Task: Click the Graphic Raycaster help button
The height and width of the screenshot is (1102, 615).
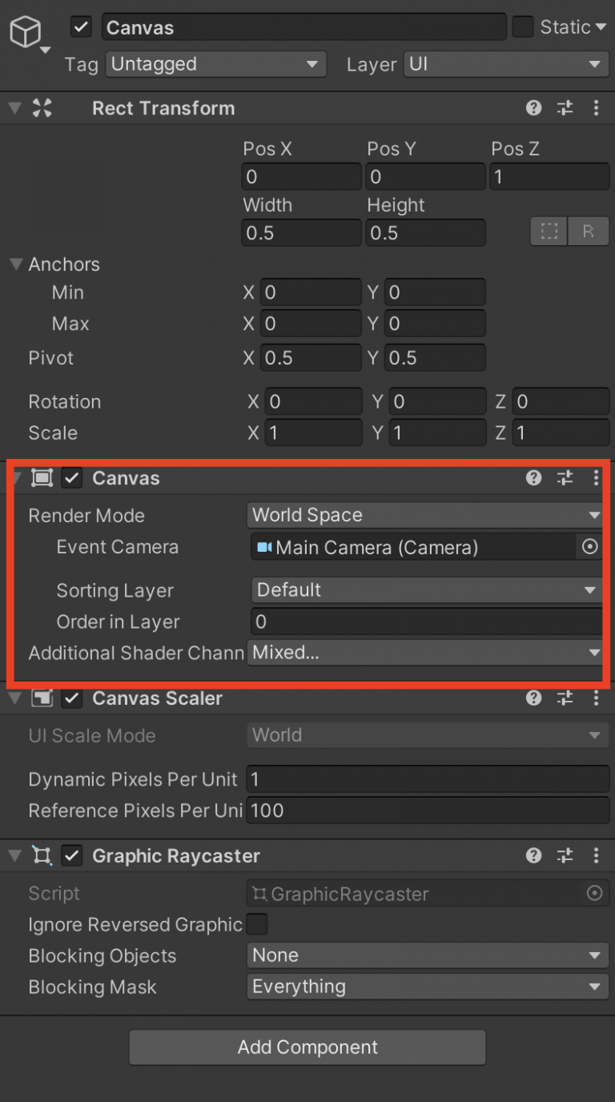Action: pyautogui.click(x=533, y=855)
